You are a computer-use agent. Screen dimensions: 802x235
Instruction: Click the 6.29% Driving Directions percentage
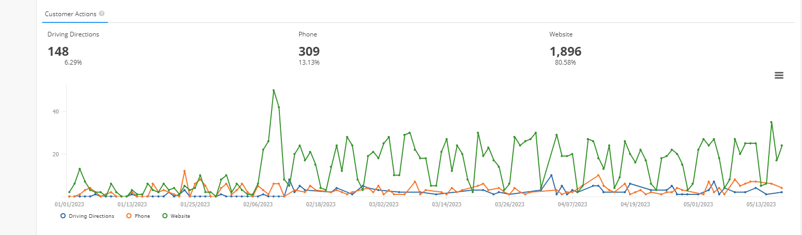point(73,63)
